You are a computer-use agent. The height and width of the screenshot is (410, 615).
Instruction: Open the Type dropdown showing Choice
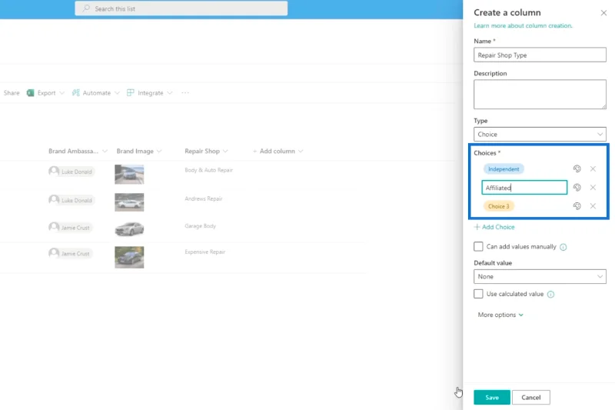540,134
